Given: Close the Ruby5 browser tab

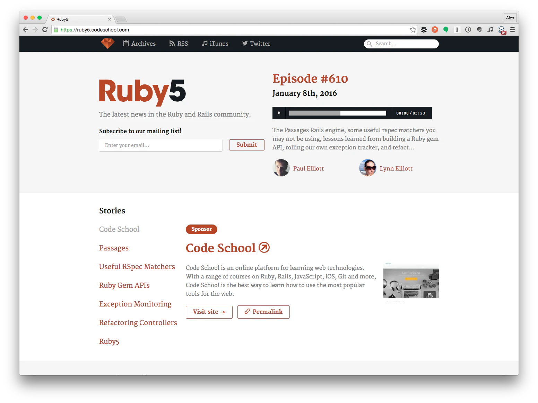Looking at the screenshot, I should tap(110, 19).
